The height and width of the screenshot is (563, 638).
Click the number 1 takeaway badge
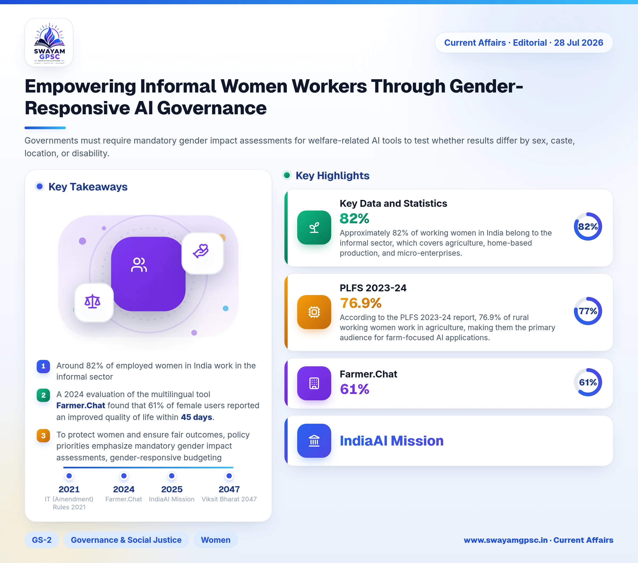[x=43, y=366]
